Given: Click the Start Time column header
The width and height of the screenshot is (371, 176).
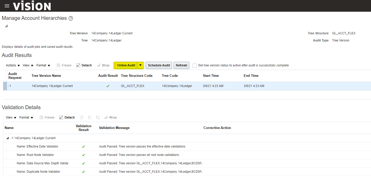Looking at the screenshot, I should click(211, 76).
